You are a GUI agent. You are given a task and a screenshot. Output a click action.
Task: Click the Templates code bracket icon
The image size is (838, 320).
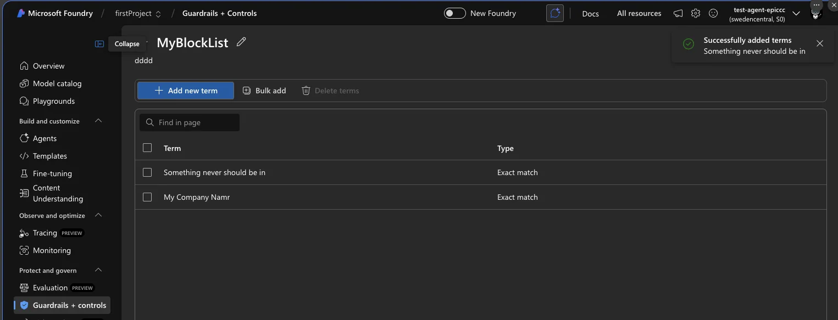click(24, 156)
